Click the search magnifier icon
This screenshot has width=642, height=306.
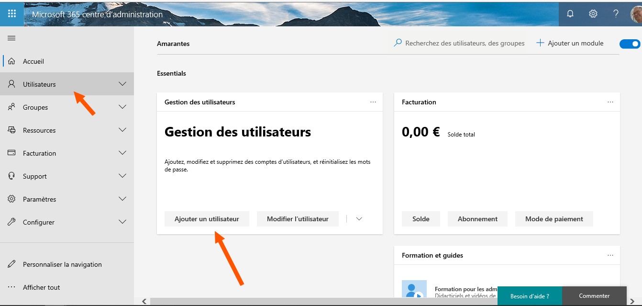click(398, 43)
